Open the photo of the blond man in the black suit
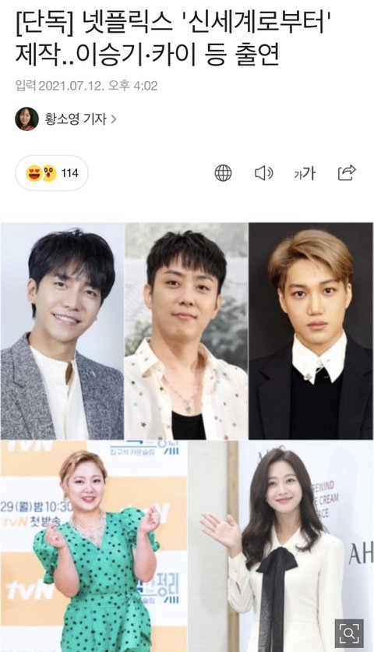The width and height of the screenshot is (374, 652). [311, 331]
